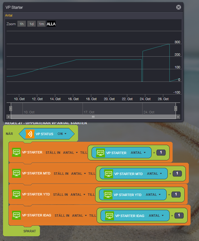Viewport: 199px width, 241px height.
Task: Open Antal dropdown in VP Starter Idag value block
Action: (x=156, y=216)
